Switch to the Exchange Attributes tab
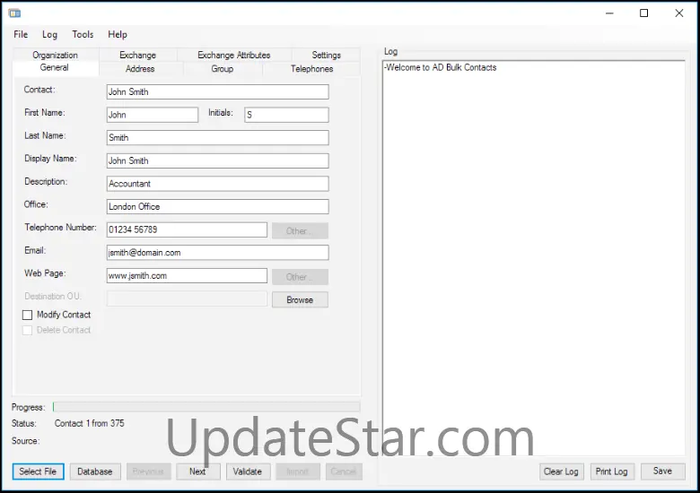700x493 pixels. (x=234, y=55)
